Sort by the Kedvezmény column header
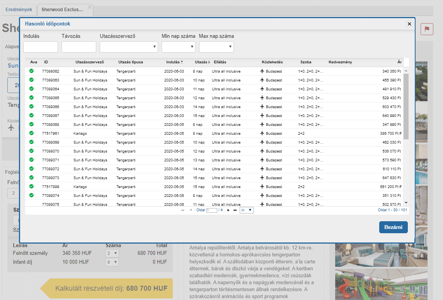This screenshot has height=300, width=443. point(340,62)
